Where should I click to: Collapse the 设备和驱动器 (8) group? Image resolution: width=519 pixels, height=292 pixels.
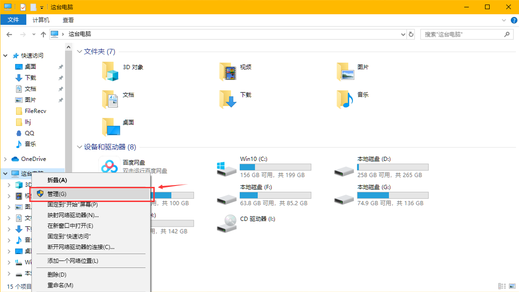pos(80,147)
